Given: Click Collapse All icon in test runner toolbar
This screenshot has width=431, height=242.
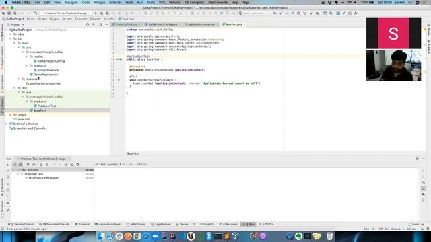Looking at the screenshot, I should pos(47,164).
